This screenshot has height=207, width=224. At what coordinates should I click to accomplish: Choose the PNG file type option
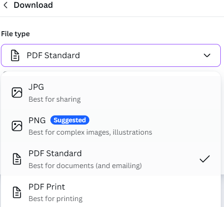pos(111,126)
